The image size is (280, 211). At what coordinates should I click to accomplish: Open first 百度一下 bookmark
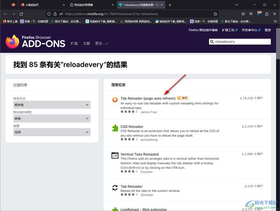(x=34, y=22)
